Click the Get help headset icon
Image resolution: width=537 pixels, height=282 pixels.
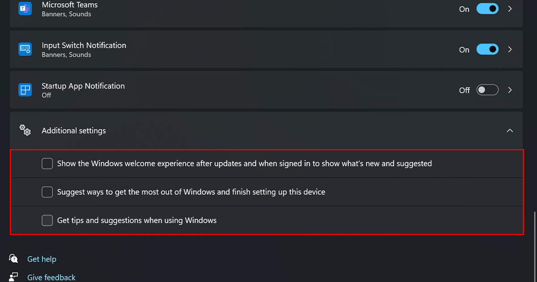(14, 259)
